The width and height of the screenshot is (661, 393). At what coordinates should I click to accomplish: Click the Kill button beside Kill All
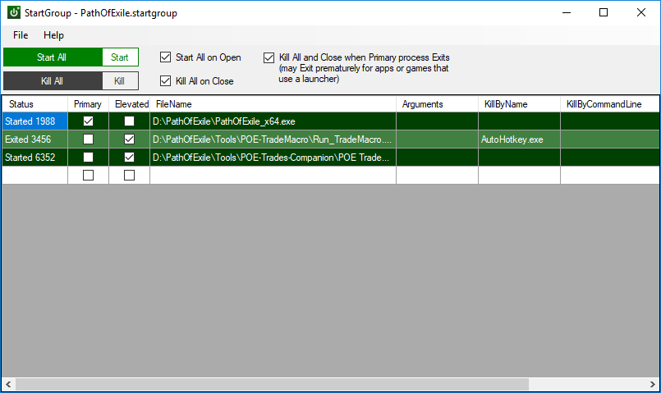[x=120, y=81]
